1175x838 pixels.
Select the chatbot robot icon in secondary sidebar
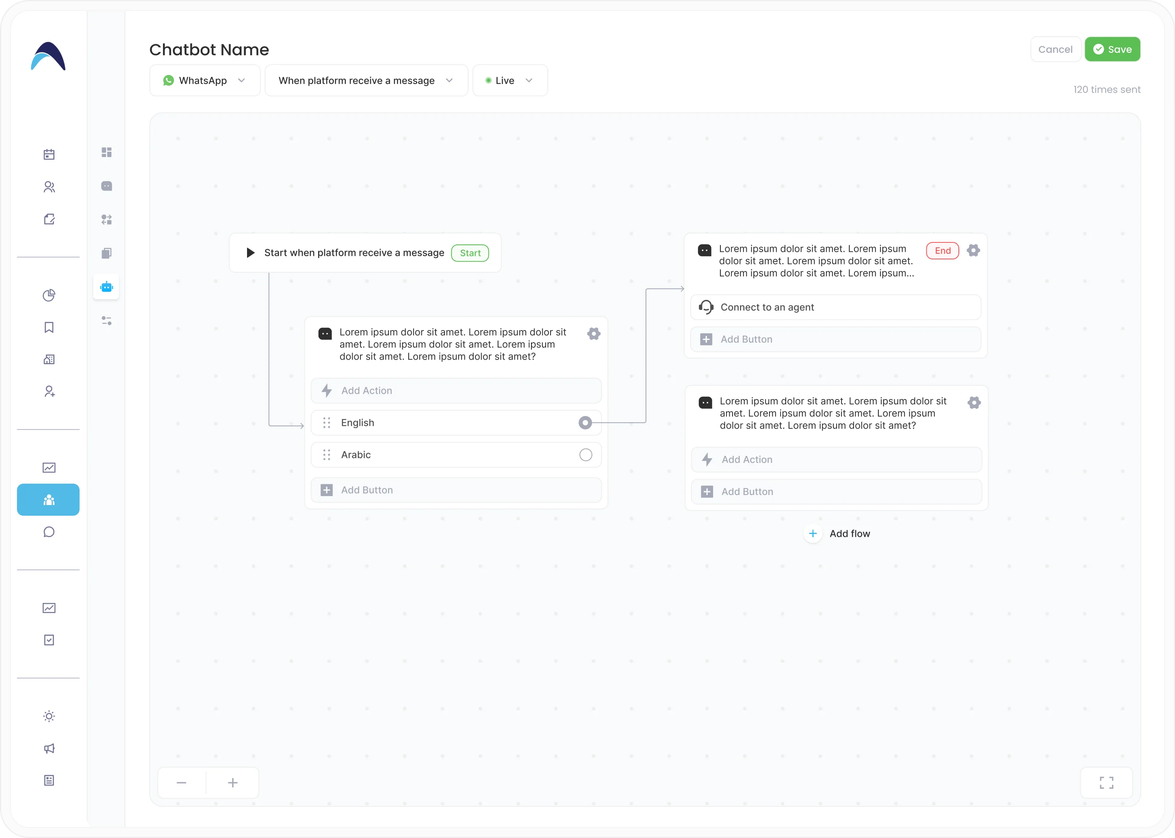106,287
